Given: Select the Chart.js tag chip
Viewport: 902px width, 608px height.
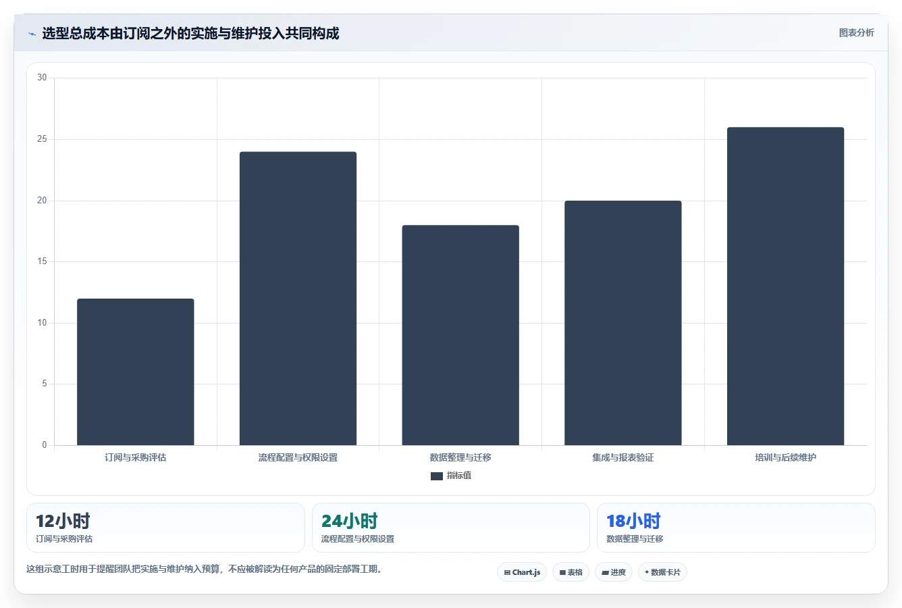Looking at the screenshot, I should tap(522, 572).
